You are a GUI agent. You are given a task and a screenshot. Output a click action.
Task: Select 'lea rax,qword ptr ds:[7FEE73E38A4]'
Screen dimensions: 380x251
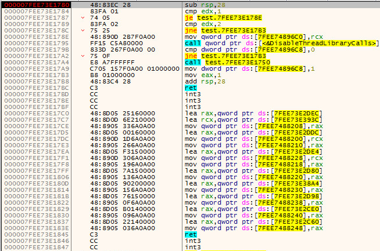[254, 184]
